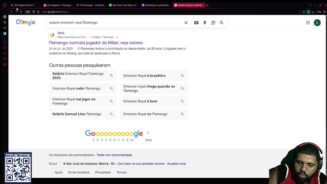Open the ChatGPT sidebar icon
The height and width of the screenshot is (184, 327).
pyautogui.click(x=5, y=17)
